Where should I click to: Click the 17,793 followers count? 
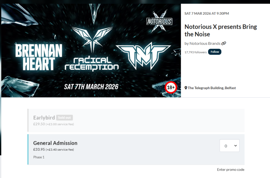point(195,52)
